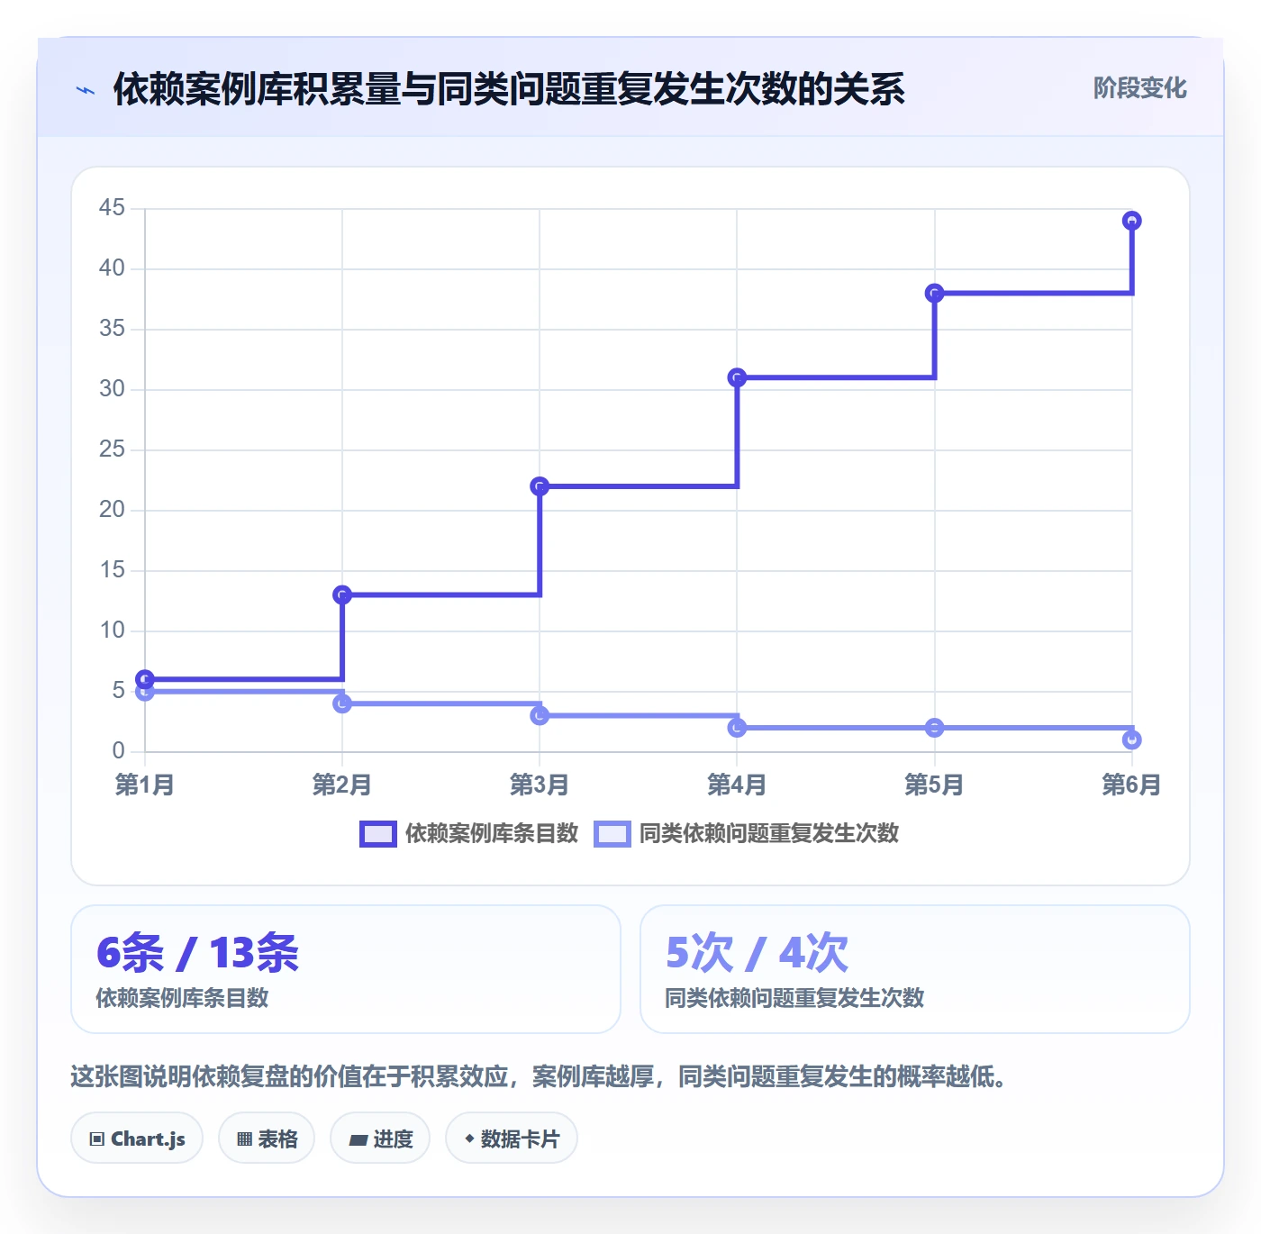Click the light-blue 第5月 point at value 2
Screen dimensions: 1261x1234
click(x=935, y=728)
